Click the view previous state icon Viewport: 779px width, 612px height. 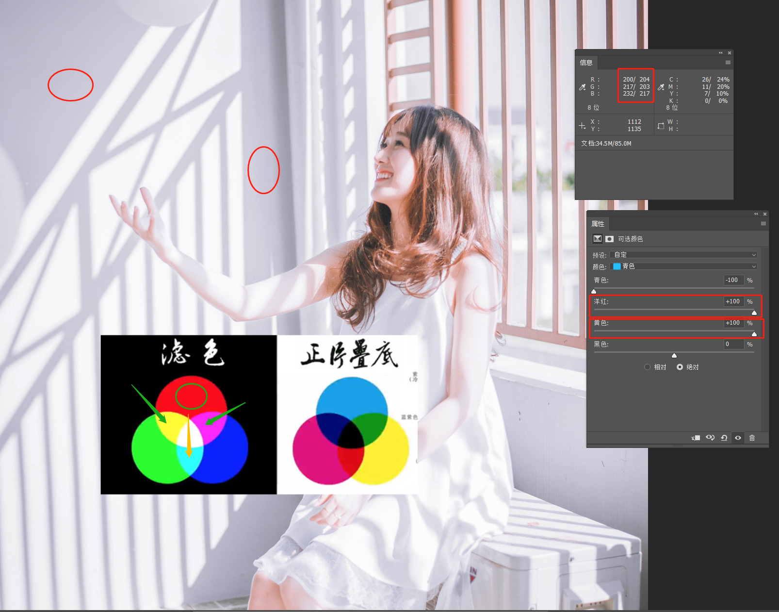[710, 438]
